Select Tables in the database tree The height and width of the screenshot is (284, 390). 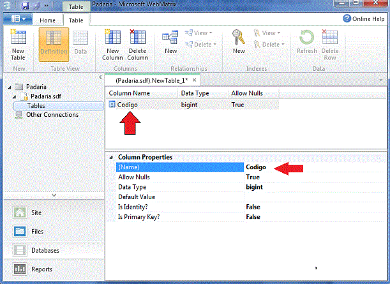(36, 105)
